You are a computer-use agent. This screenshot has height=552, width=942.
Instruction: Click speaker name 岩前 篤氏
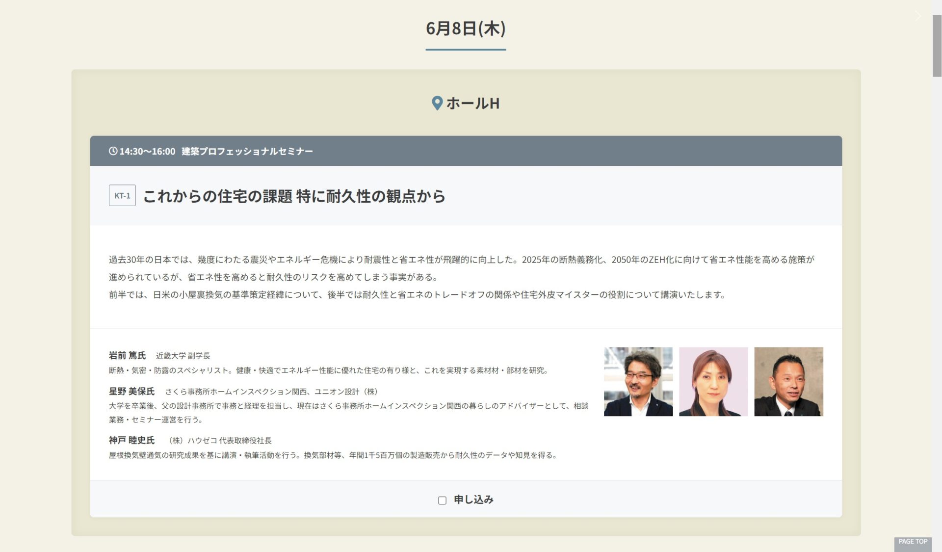coord(127,355)
